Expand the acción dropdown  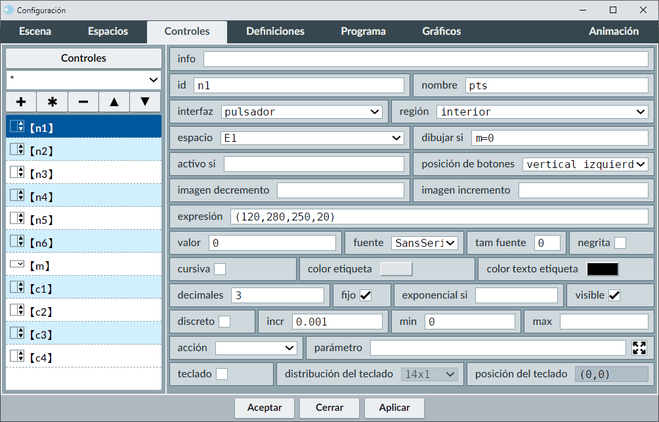(x=256, y=348)
